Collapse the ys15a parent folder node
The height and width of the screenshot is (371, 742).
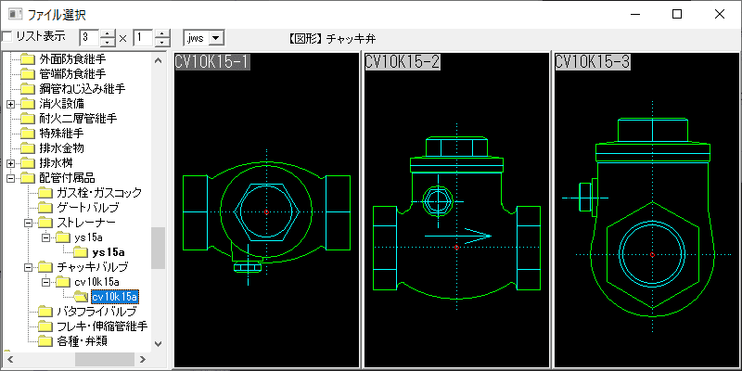[x=45, y=237]
